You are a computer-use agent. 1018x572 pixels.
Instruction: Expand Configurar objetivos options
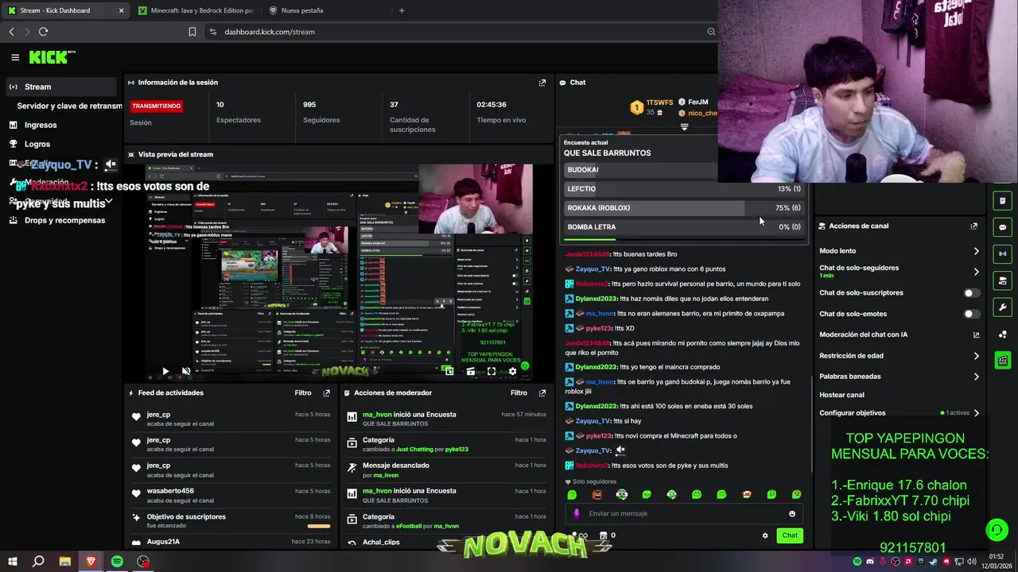[x=977, y=413]
